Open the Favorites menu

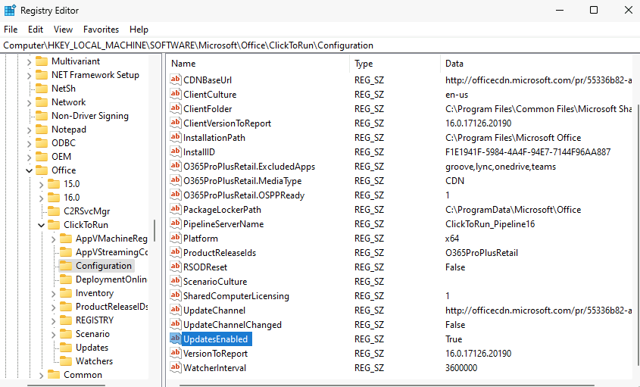(101, 30)
